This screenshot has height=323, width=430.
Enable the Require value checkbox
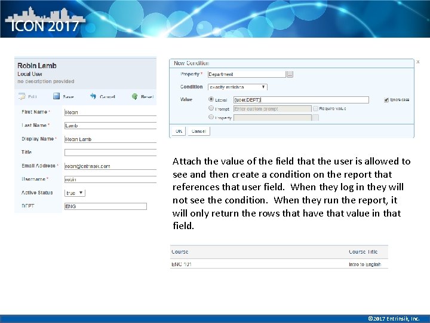coord(316,108)
